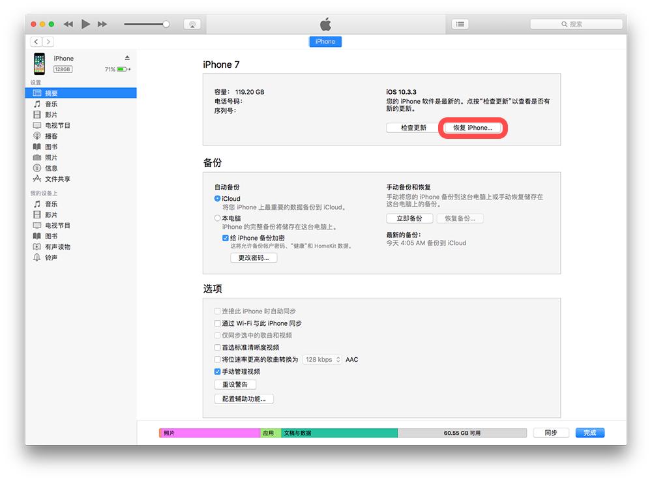Viewport: 652px width, 481px height.
Task: Select the iCloud backup radio button
Action: tap(217, 199)
